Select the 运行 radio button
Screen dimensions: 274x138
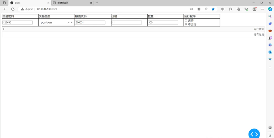(x=186, y=21)
